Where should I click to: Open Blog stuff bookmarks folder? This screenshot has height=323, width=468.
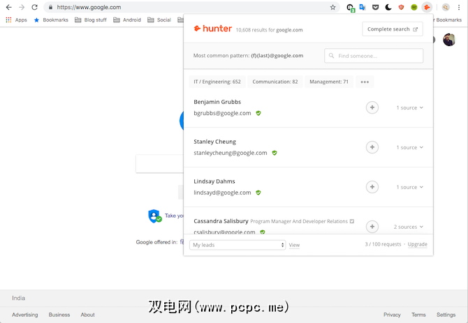91,20
